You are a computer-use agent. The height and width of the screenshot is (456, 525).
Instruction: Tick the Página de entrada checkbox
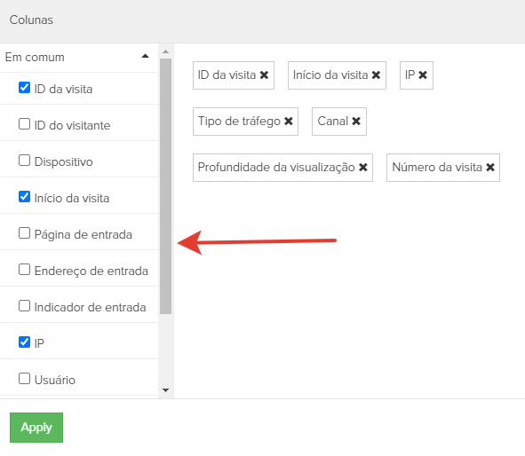pyautogui.click(x=24, y=233)
